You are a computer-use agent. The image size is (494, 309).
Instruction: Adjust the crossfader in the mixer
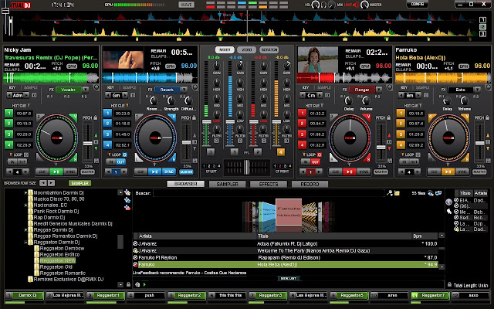[x=247, y=168]
